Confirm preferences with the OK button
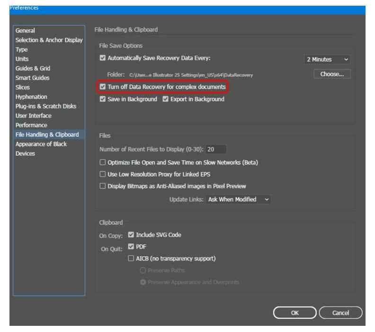375x332 pixels. (295, 313)
